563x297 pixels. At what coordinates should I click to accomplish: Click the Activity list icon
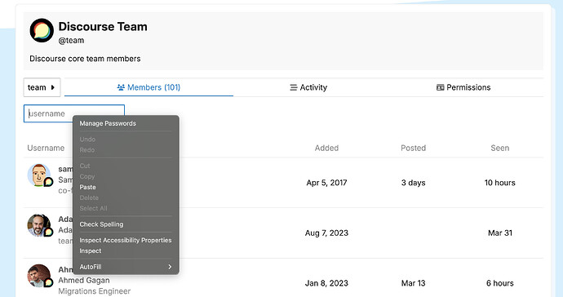coord(294,87)
